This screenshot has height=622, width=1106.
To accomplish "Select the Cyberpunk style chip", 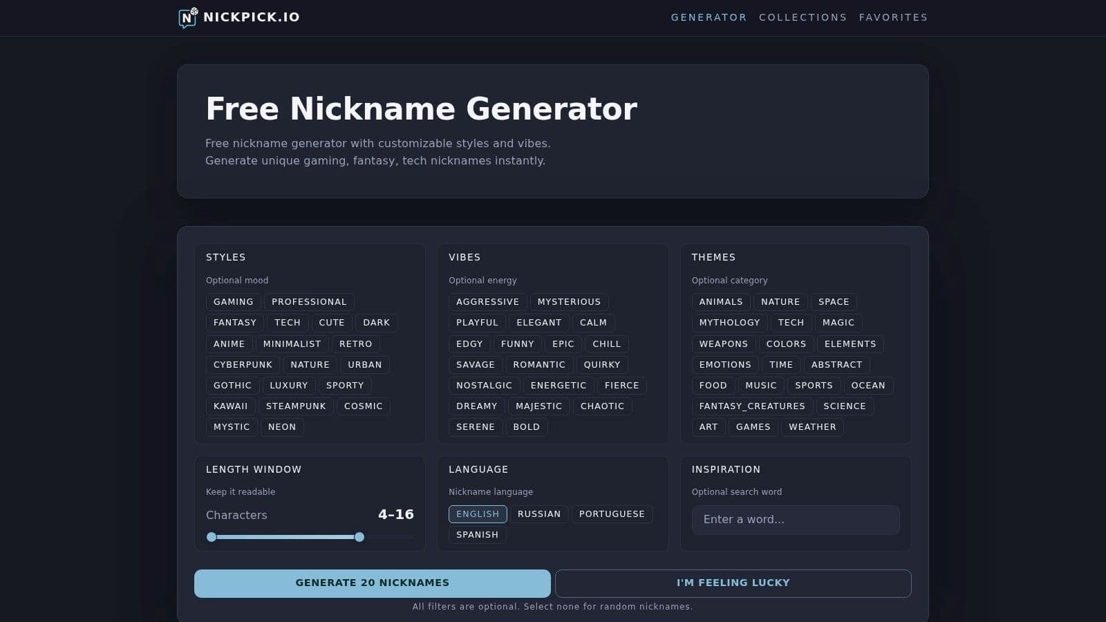I will [x=243, y=365].
